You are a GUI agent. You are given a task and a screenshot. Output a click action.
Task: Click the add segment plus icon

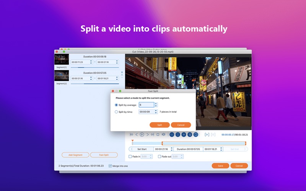184,134
